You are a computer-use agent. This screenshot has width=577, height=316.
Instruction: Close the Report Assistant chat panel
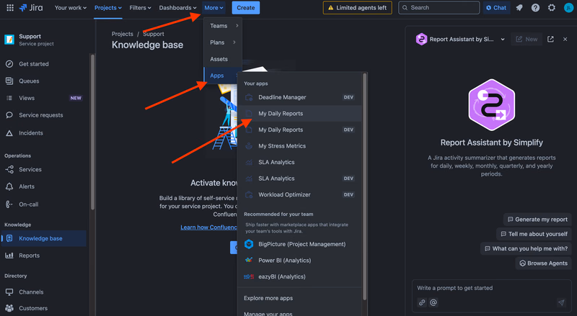coord(565,39)
